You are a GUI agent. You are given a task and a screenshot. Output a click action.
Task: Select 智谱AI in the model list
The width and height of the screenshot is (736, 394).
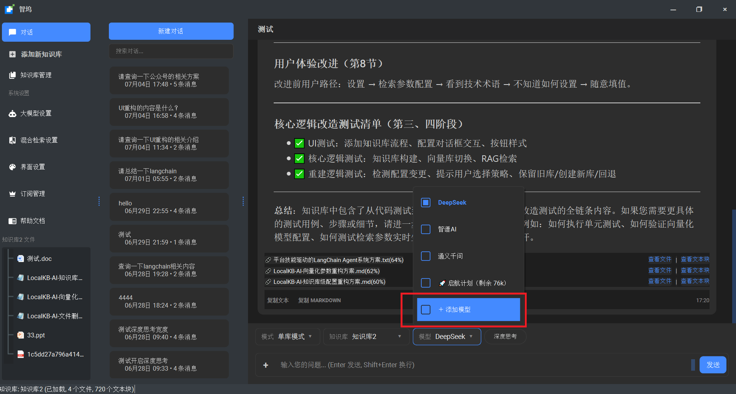click(468, 229)
